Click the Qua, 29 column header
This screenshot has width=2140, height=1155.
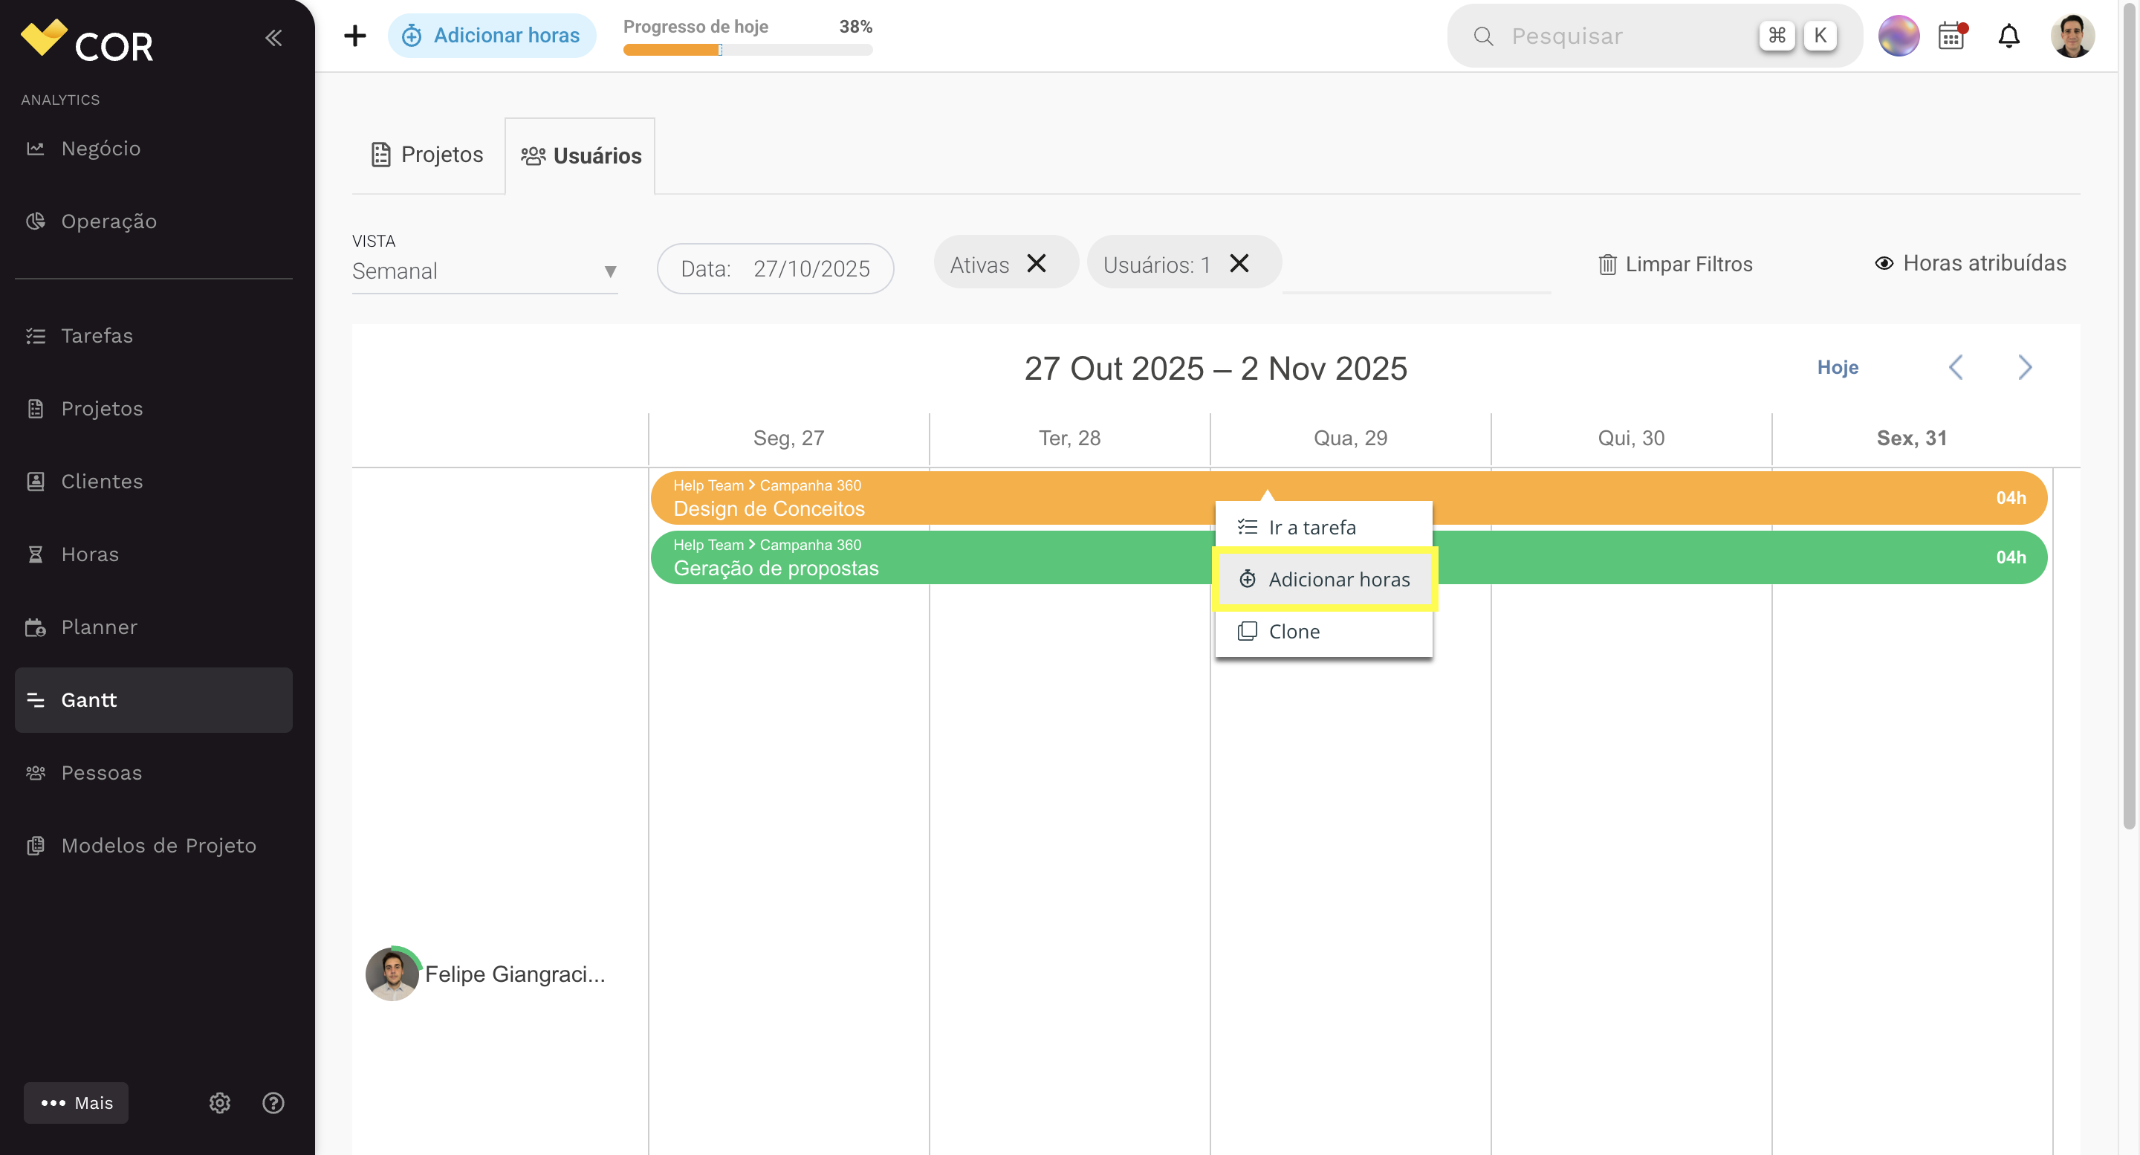tap(1350, 439)
